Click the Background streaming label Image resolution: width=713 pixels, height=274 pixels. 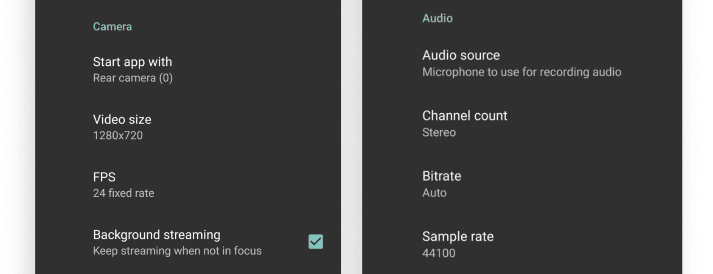point(157,235)
